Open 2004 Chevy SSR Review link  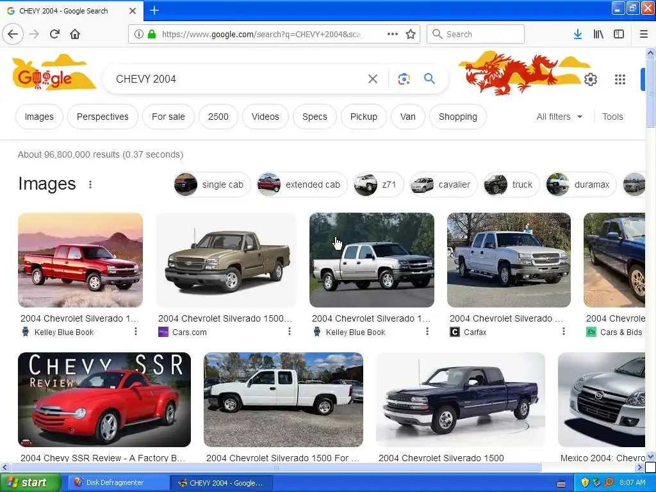pos(103,457)
